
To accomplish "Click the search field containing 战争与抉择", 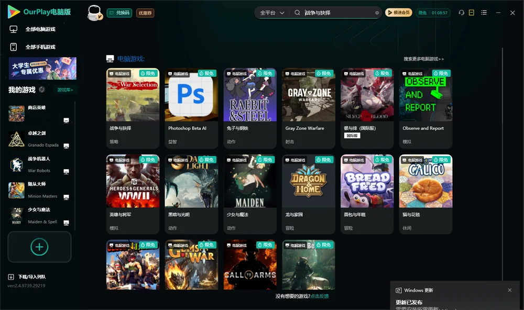I will point(338,13).
